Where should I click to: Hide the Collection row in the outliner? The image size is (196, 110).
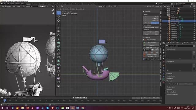point(194,9)
